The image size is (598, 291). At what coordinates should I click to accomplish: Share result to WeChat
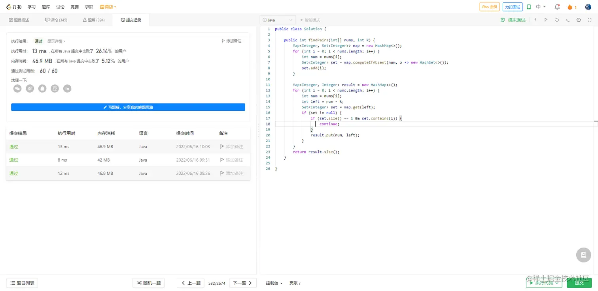click(x=17, y=89)
